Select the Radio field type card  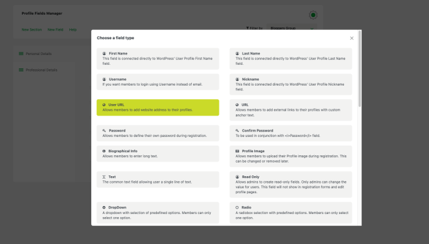290,213
